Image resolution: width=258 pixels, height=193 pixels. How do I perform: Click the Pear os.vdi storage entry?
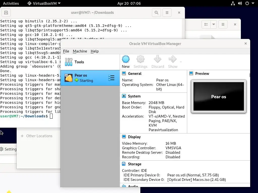193,175
